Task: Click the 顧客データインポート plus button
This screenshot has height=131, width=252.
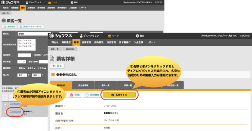Action: pyautogui.click(x=31, y=27)
